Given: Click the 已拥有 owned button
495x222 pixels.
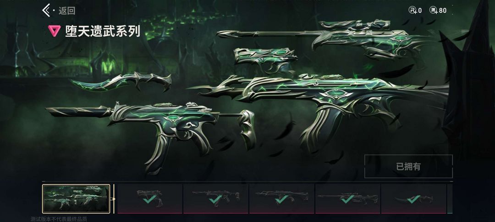Looking at the screenshot, I should pyautogui.click(x=408, y=166).
